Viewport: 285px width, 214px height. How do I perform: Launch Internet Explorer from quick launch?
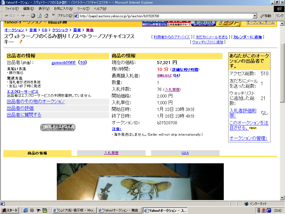[26, 210]
